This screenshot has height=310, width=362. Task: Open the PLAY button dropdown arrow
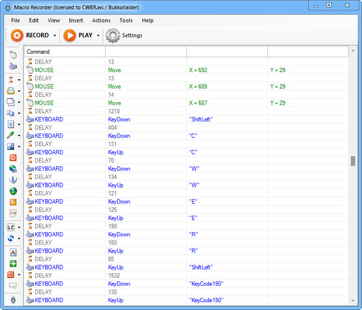click(x=98, y=36)
